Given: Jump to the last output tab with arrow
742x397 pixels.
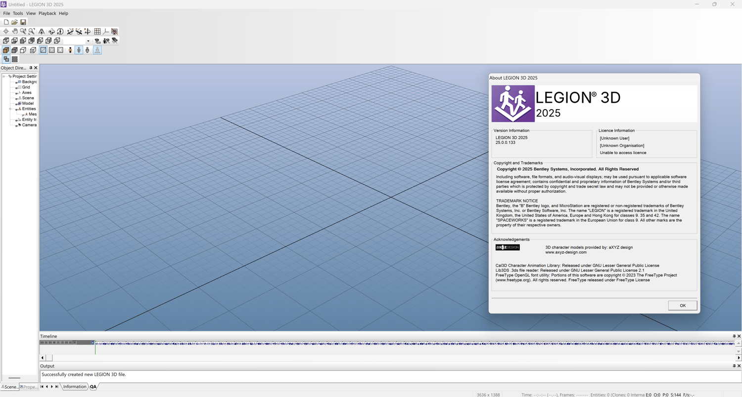Looking at the screenshot, I should [57, 387].
